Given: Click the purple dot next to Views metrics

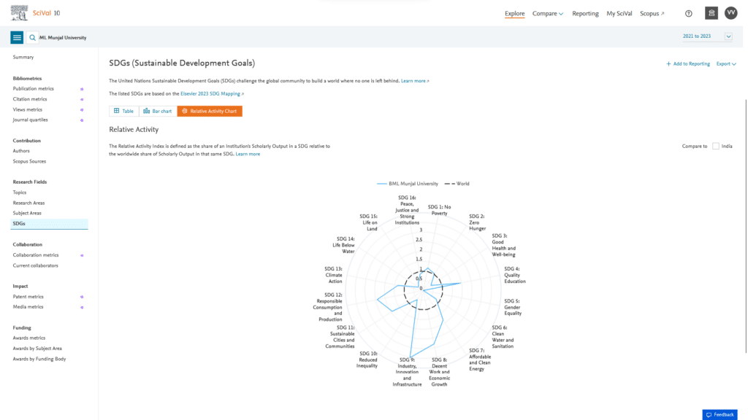Looking at the screenshot, I should pyautogui.click(x=82, y=110).
